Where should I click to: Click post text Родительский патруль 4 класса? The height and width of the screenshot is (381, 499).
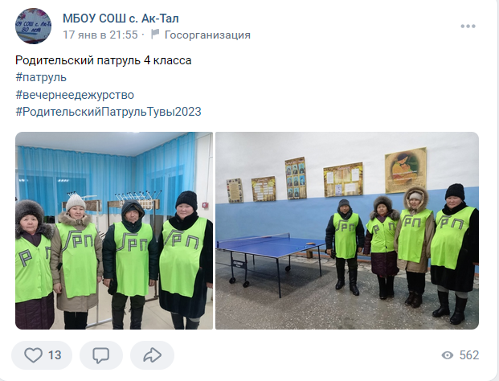104,60
